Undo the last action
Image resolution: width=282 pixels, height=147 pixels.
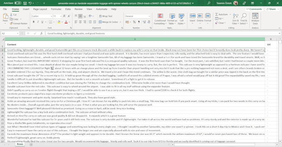pos(30,3)
